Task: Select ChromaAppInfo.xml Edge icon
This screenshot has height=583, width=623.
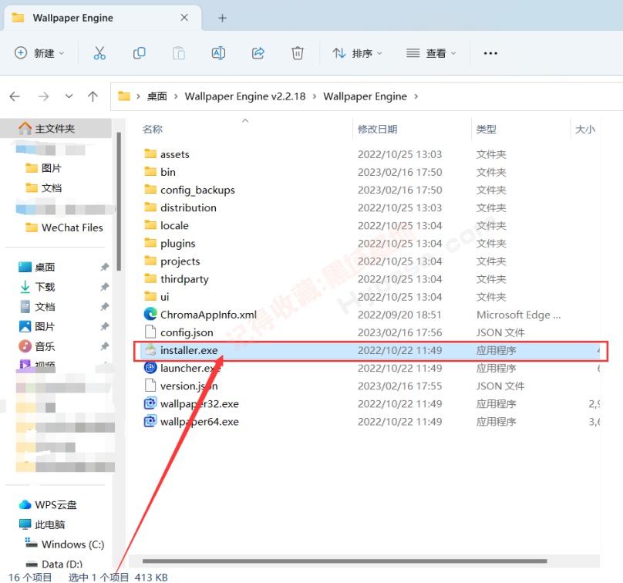Action: click(150, 315)
